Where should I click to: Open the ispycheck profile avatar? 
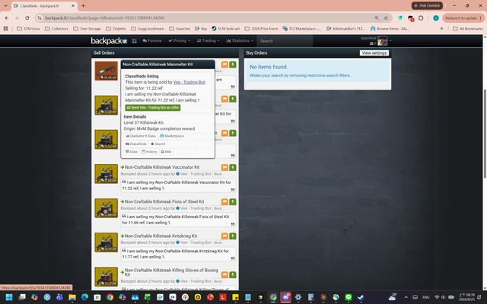(x=382, y=41)
